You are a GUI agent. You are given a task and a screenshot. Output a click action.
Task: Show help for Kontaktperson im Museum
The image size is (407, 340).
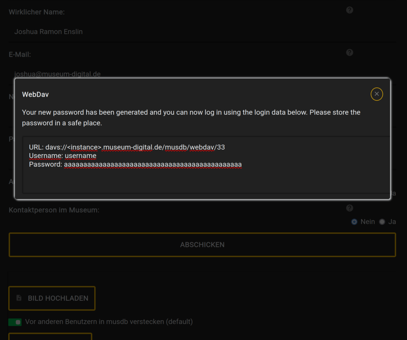(350, 208)
